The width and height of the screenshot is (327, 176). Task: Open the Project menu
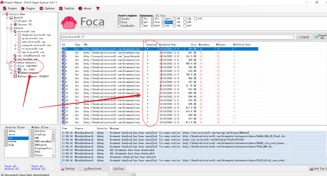tap(10, 8)
